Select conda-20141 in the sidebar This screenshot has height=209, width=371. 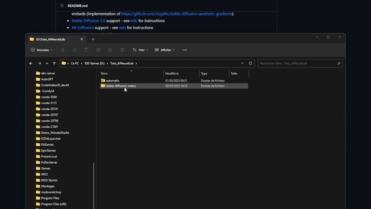[x=49, y=109]
